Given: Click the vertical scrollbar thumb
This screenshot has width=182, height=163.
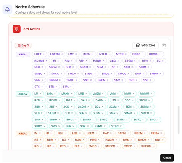Looking at the screenshot, I should [179, 120].
